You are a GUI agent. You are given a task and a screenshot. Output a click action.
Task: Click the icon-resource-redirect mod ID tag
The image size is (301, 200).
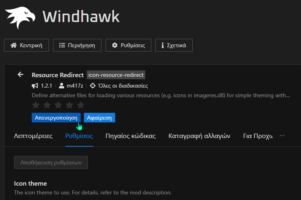tap(116, 75)
